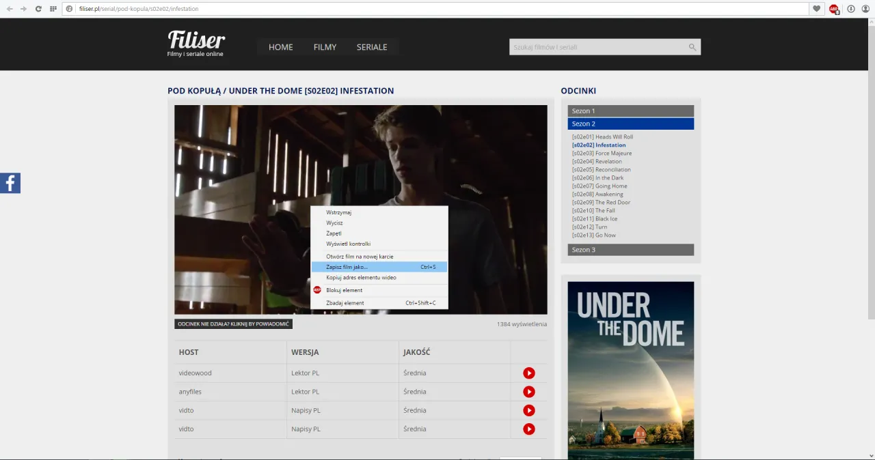Choose Kopiuj adres elementu wideo
Screen dimensions: 875x460
379,278
